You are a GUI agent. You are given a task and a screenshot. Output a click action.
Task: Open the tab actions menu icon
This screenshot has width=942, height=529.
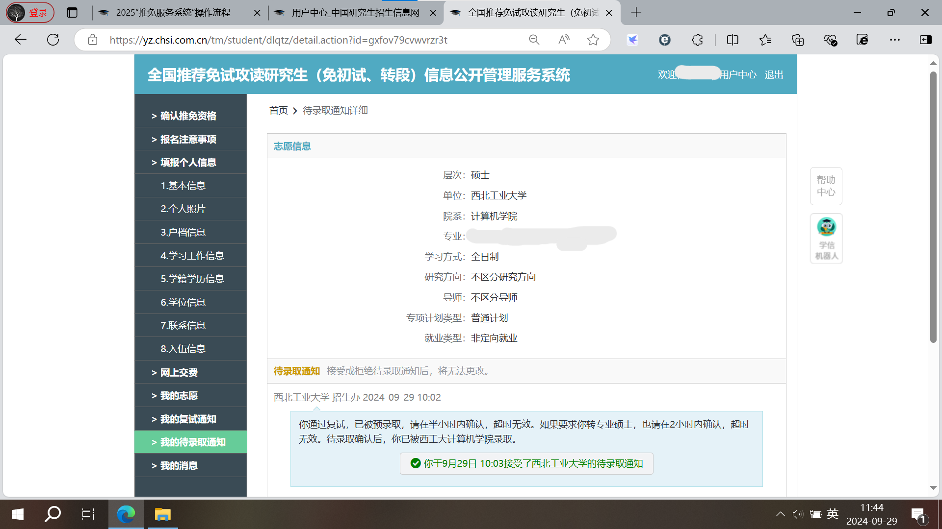pyautogui.click(x=72, y=13)
